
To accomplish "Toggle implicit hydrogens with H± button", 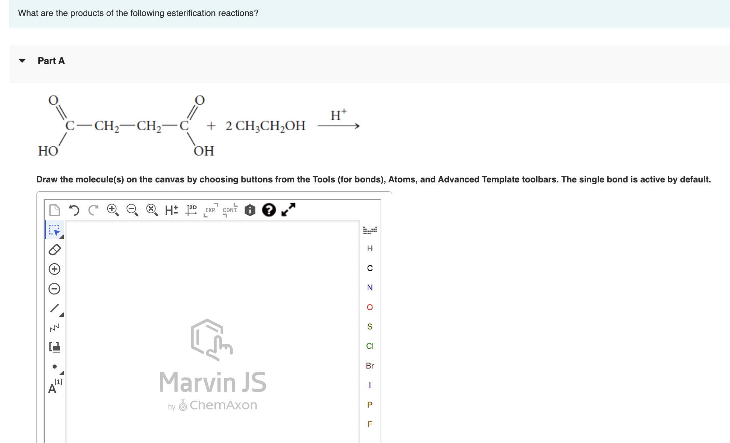I will [171, 210].
